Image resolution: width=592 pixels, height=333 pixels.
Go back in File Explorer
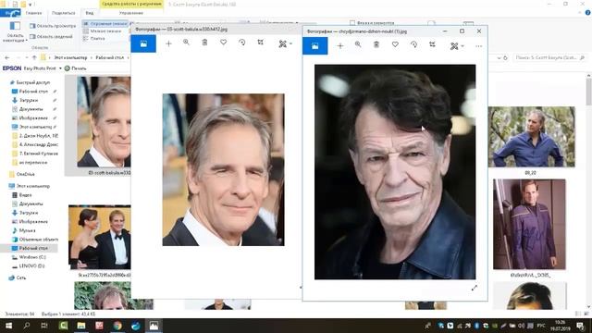[7, 57]
